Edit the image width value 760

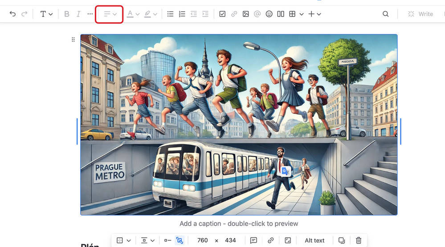click(x=202, y=240)
